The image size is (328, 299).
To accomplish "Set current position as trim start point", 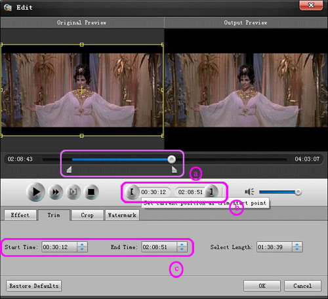I will (x=132, y=192).
